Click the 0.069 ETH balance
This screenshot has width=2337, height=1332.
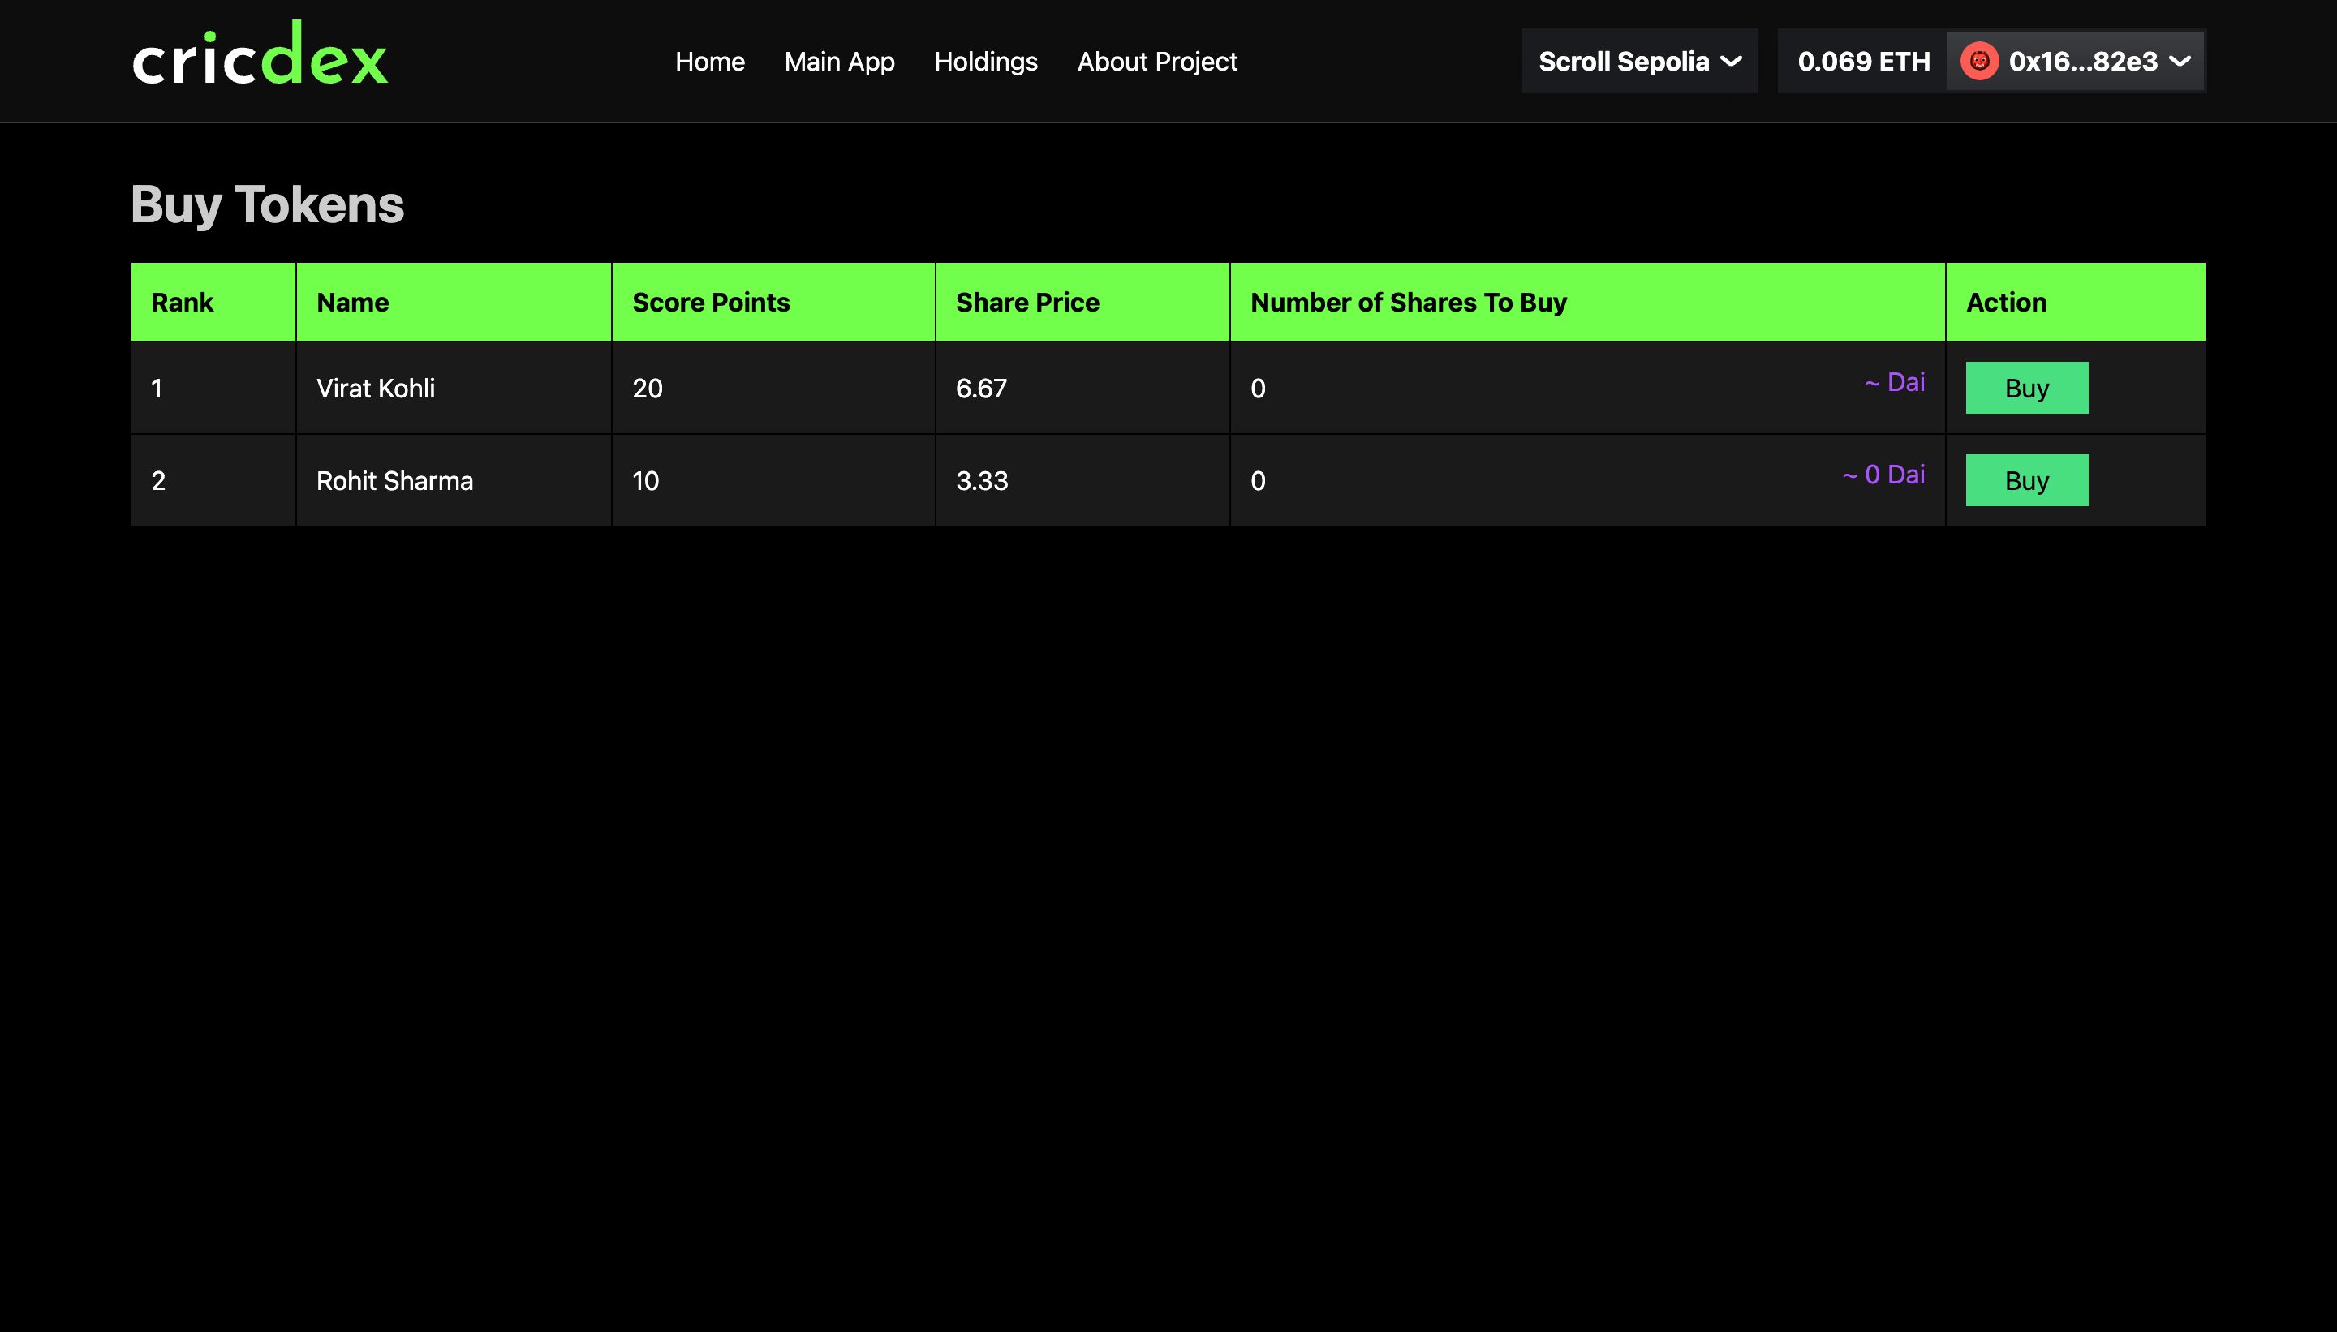pyautogui.click(x=1863, y=62)
